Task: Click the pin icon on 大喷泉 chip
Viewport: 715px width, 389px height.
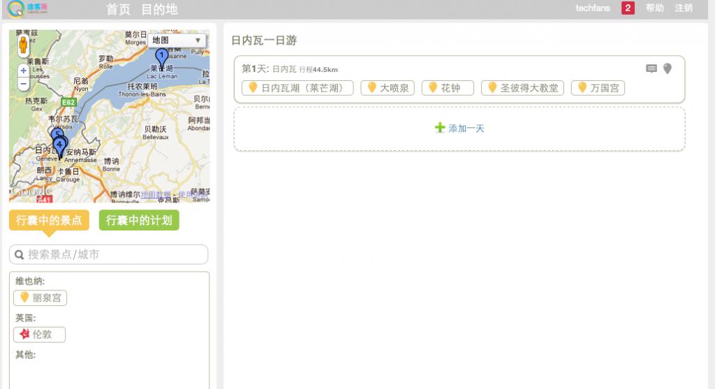Action: pos(371,87)
